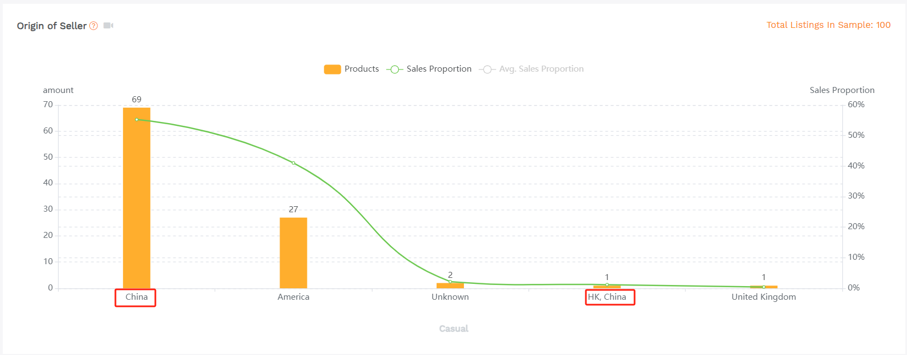The height and width of the screenshot is (355, 907).
Task: Click the orange Products legend swatch
Action: click(333, 69)
